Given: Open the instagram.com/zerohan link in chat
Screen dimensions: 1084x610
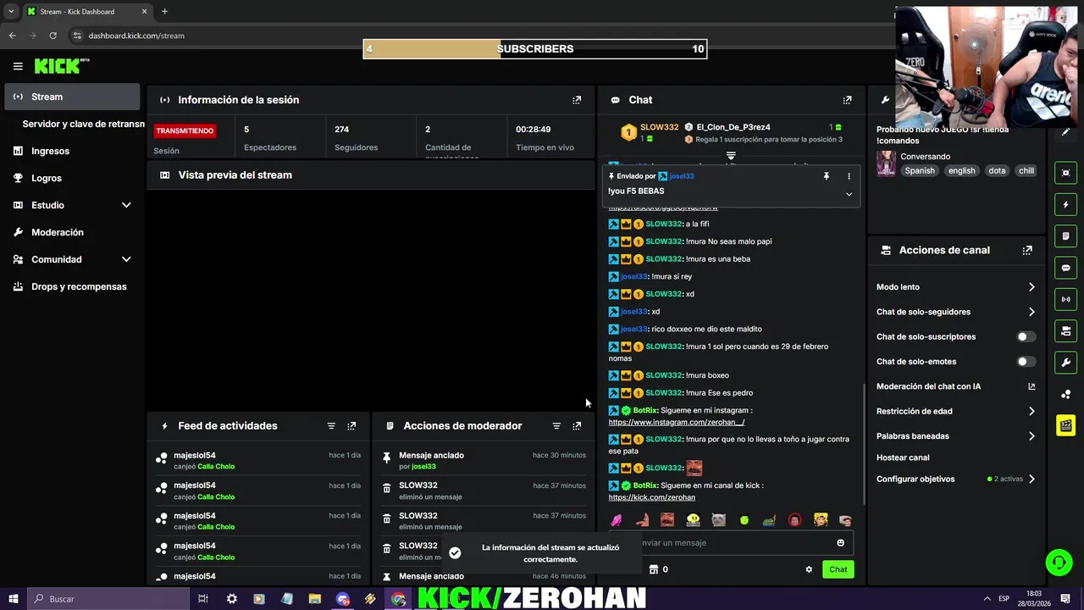Looking at the screenshot, I should tap(676, 422).
